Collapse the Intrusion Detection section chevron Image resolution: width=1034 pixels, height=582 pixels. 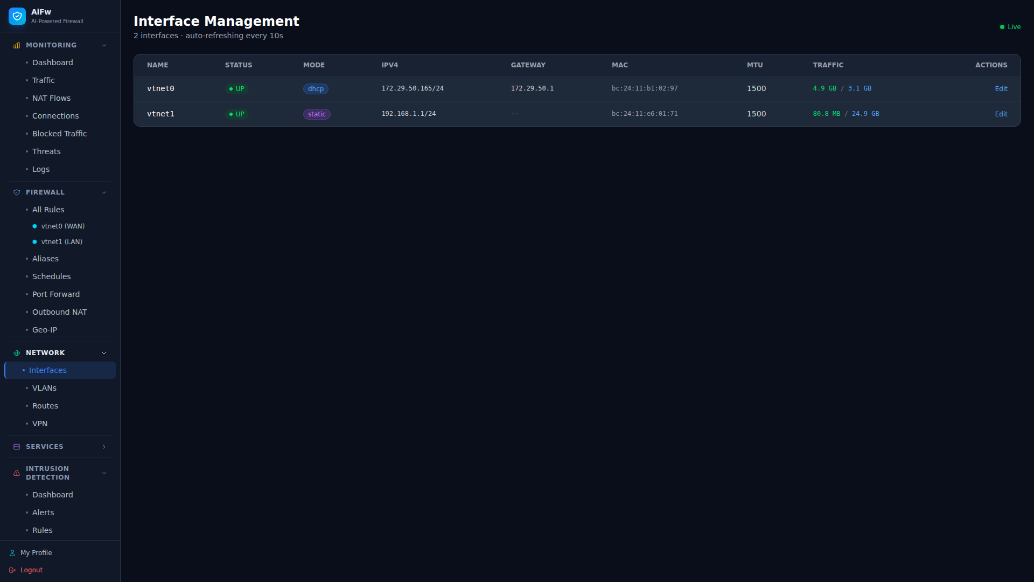(x=104, y=473)
